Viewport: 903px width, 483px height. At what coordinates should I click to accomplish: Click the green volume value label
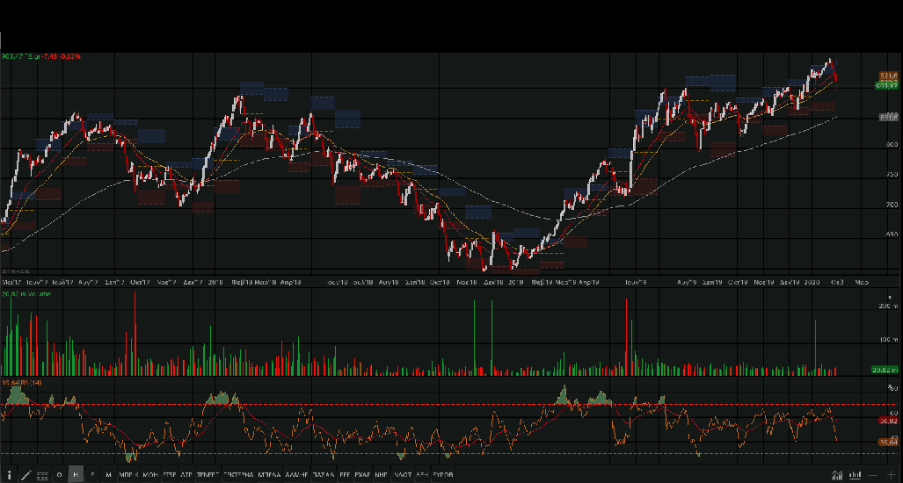coord(884,371)
